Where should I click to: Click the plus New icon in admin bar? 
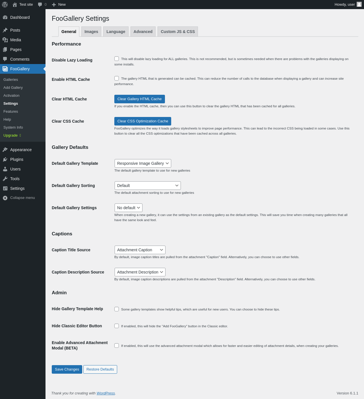pos(54,5)
